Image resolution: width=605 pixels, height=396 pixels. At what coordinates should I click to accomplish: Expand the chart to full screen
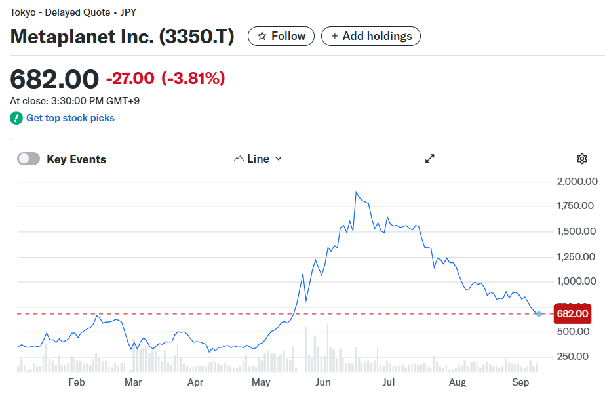(x=430, y=159)
